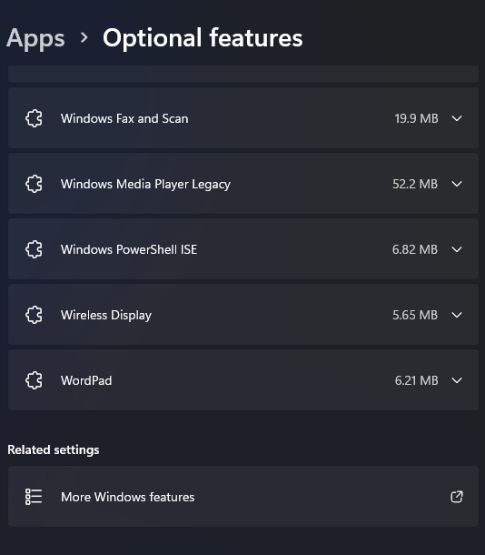
Task: Click the 5.65 MB size value
Action: 415,315
